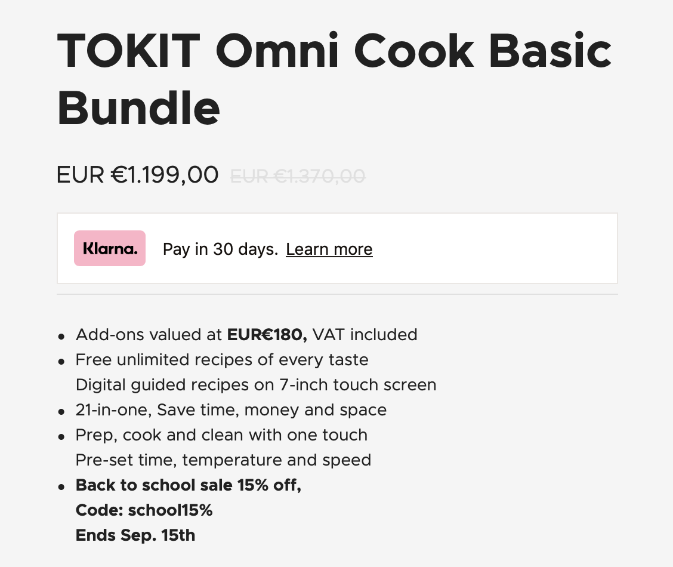This screenshot has height=567, width=673.
Task: Click Prep, cook and clean with one touch
Action: tap(221, 435)
